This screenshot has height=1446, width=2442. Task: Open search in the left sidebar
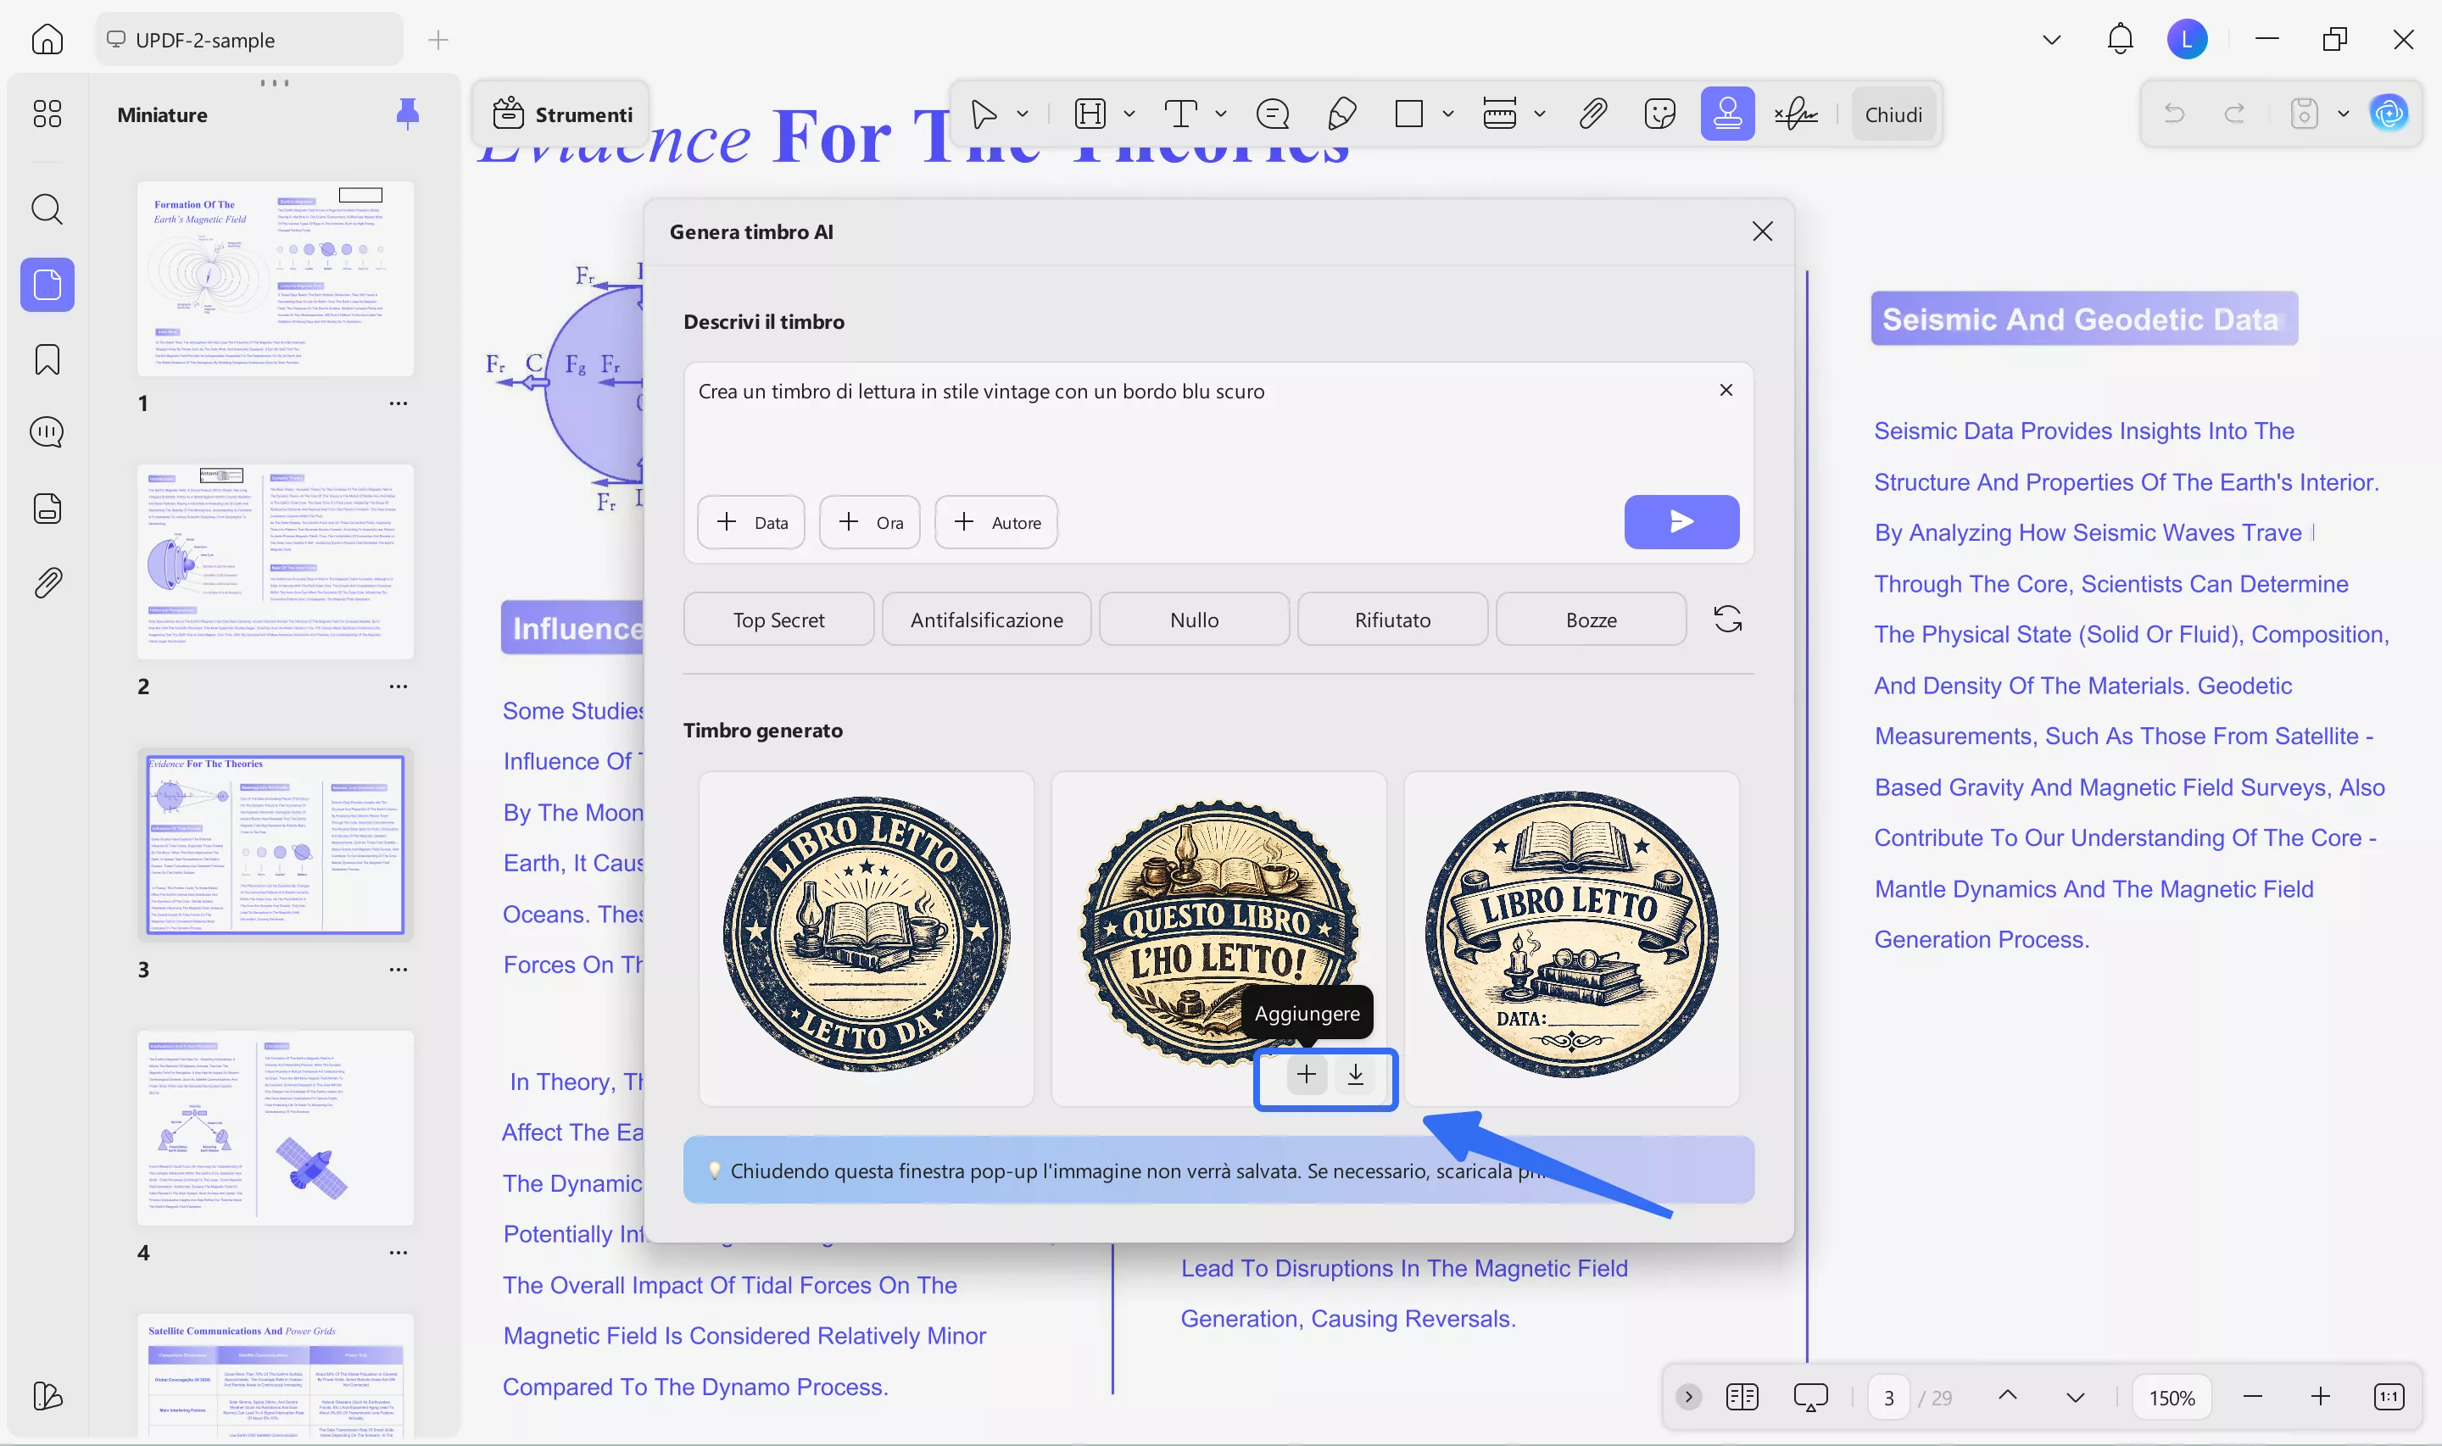coord(46,209)
